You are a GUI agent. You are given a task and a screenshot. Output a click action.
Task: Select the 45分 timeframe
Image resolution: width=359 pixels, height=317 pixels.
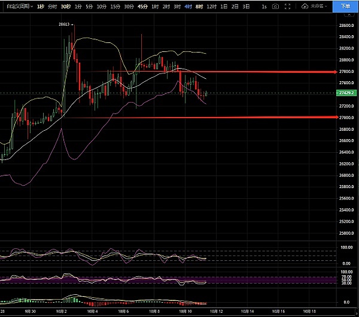(142, 6)
